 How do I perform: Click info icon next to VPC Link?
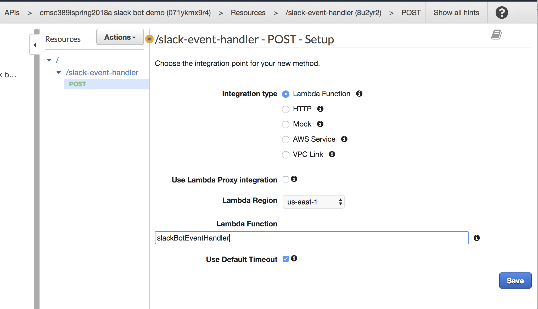click(x=332, y=154)
